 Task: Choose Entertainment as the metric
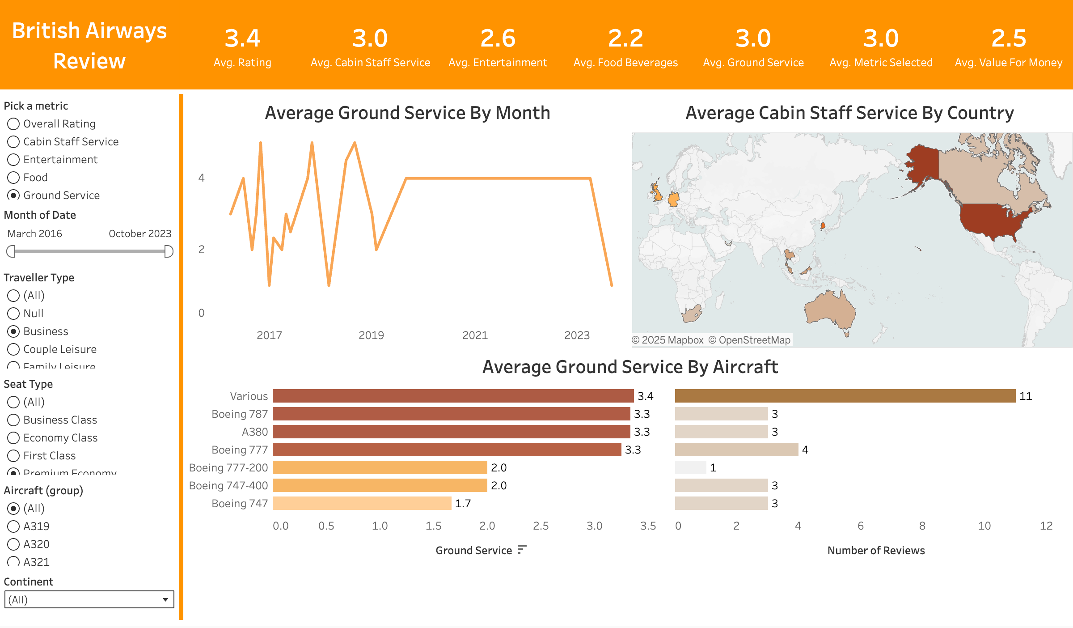coord(13,160)
